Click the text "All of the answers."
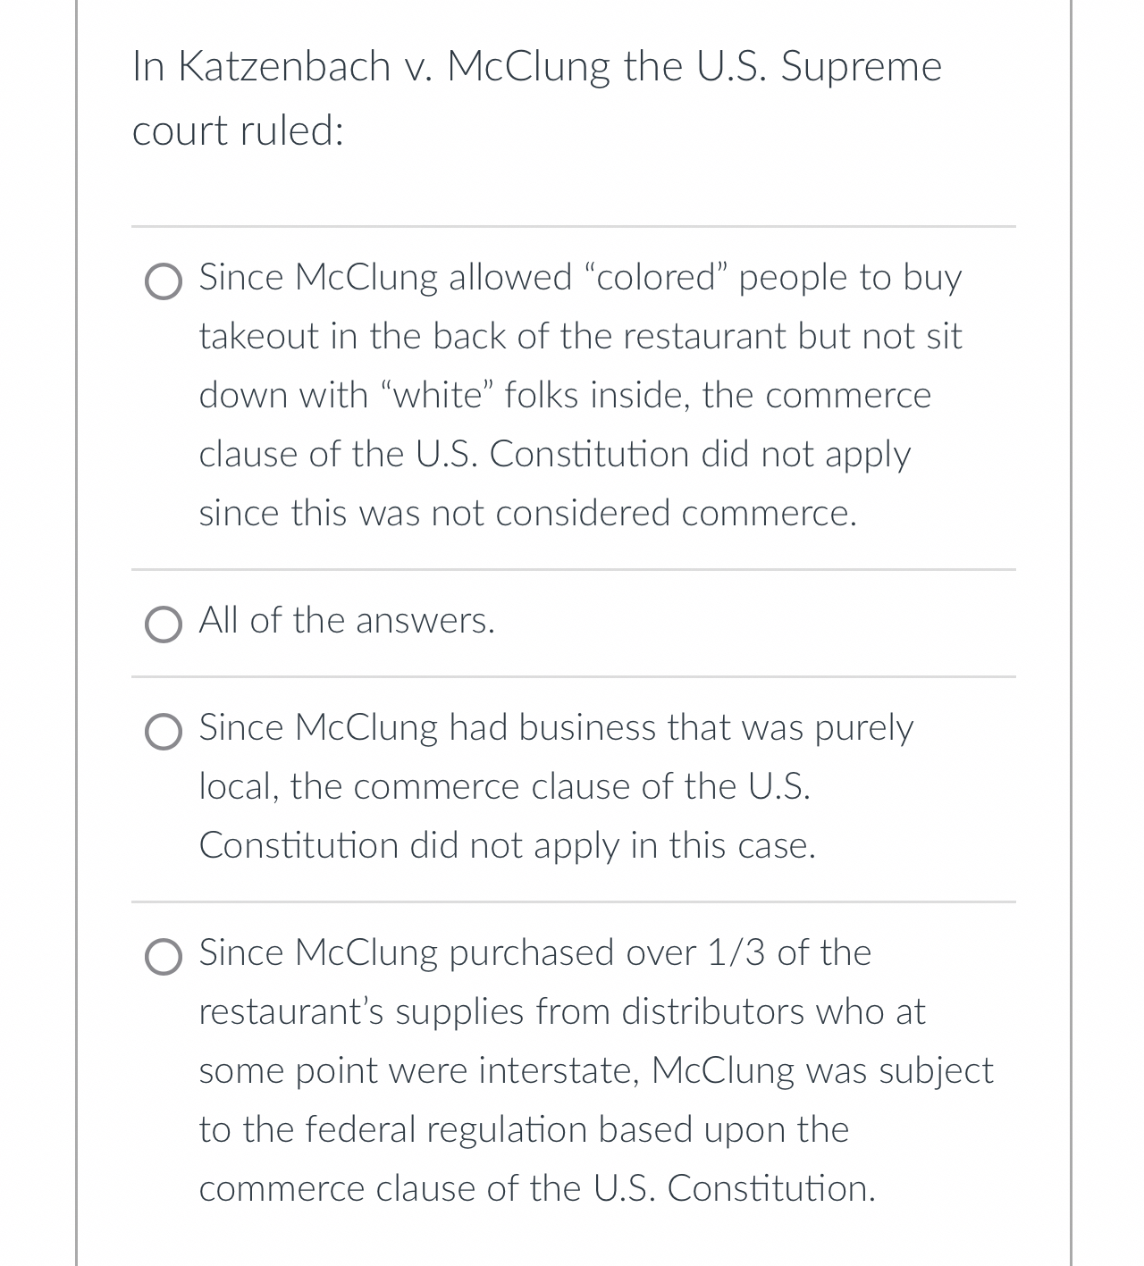This screenshot has height=1266, width=1144. pyautogui.click(x=347, y=621)
